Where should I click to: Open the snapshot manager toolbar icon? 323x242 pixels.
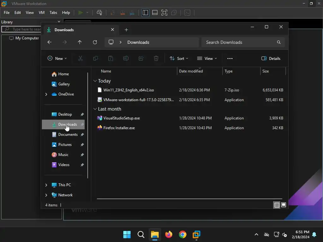point(132,13)
